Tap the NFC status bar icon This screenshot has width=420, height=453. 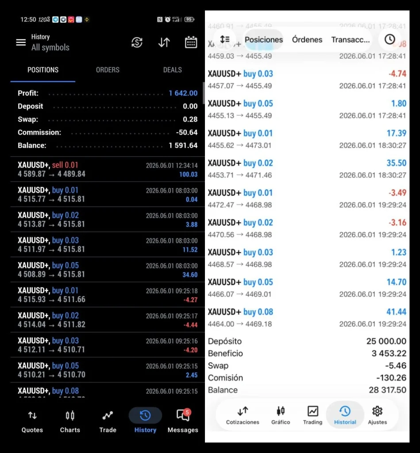click(160, 19)
